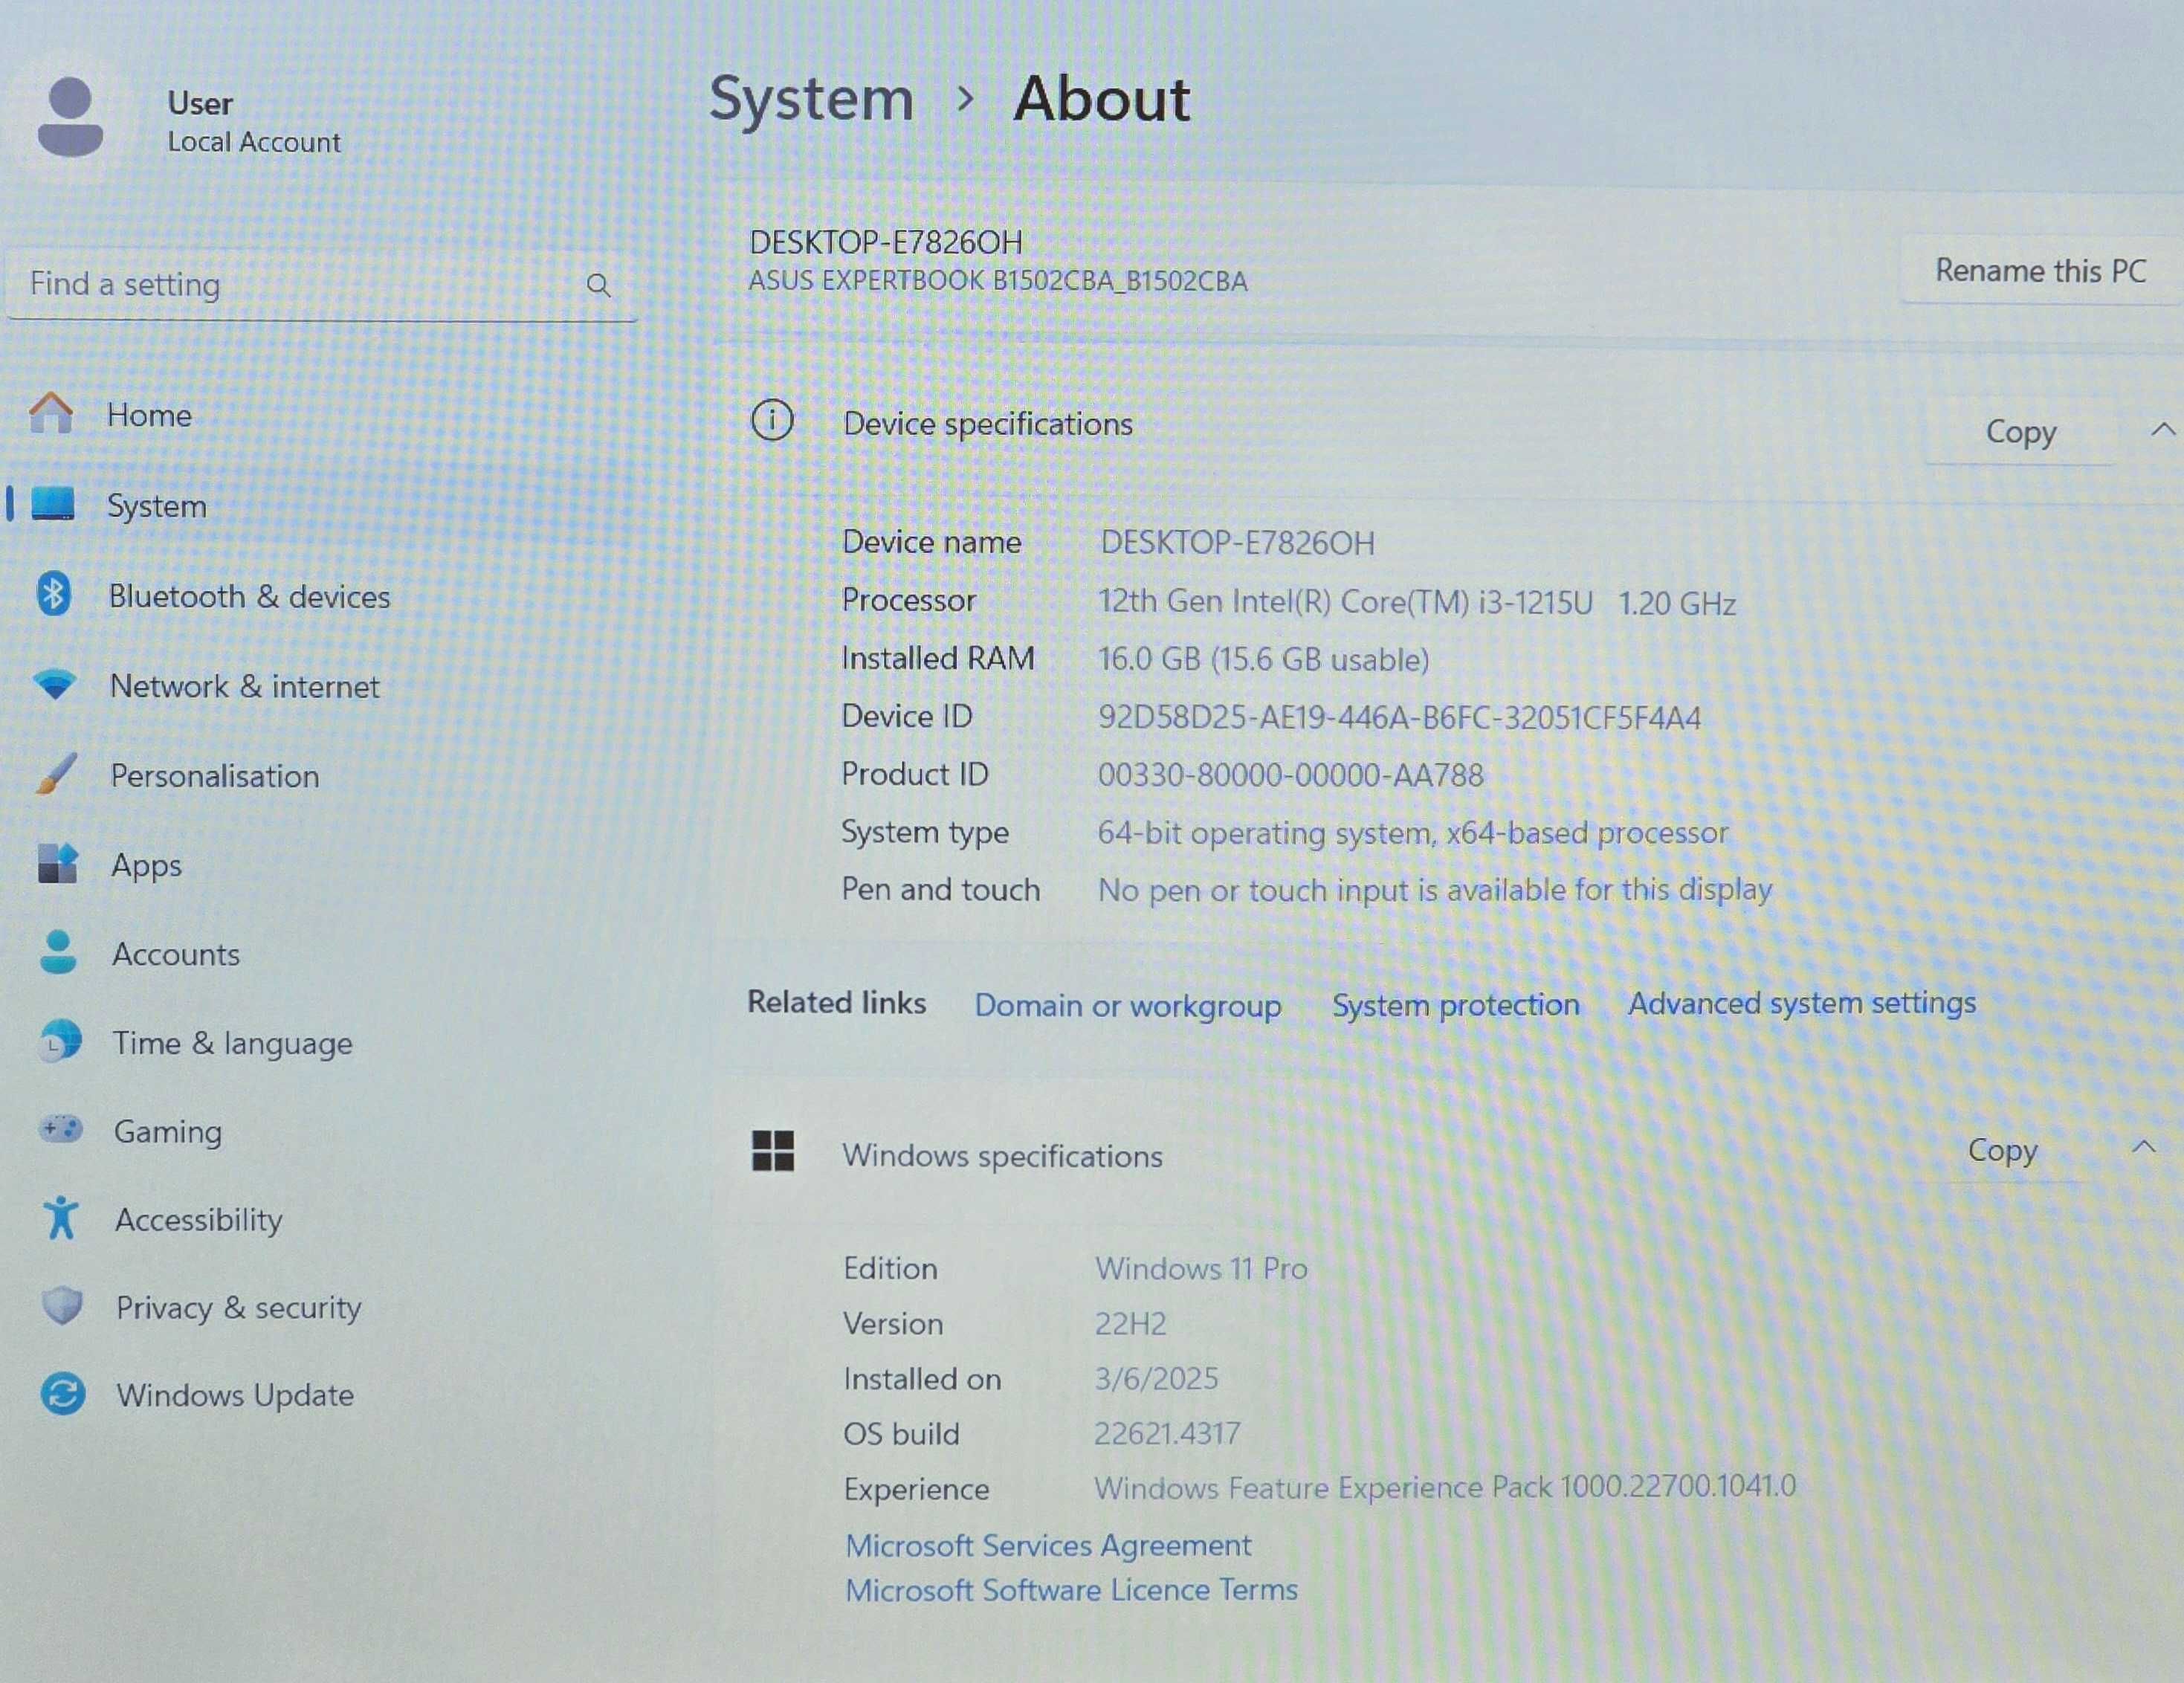
Task: Click the Gaming controller icon
Action: [x=61, y=1130]
